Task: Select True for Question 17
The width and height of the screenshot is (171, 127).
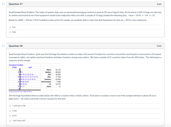Action: [10, 27]
